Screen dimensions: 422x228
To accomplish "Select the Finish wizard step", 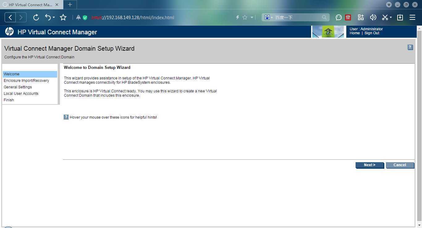I will pos(30,100).
